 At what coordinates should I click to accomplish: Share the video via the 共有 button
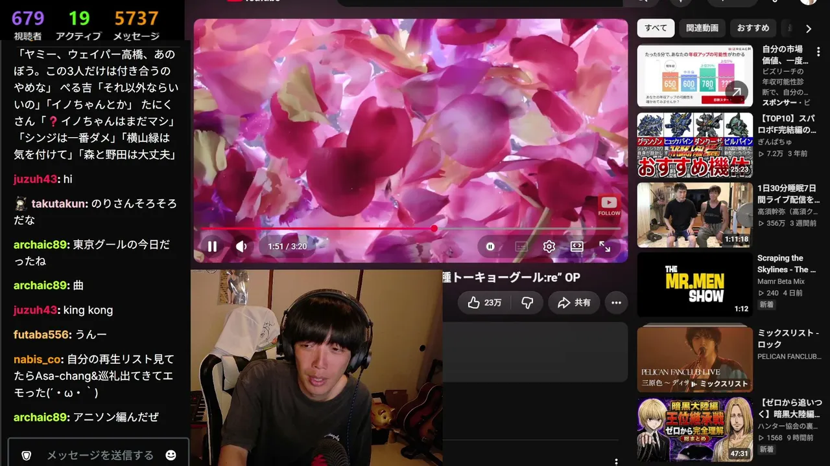pos(574,302)
